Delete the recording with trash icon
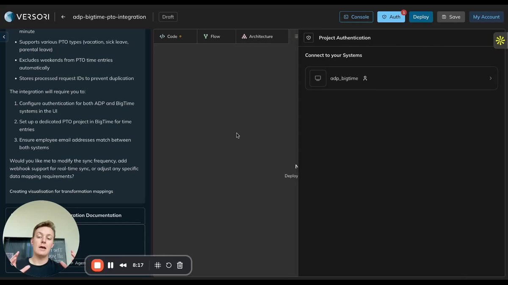This screenshot has height=285, width=508. point(180,265)
